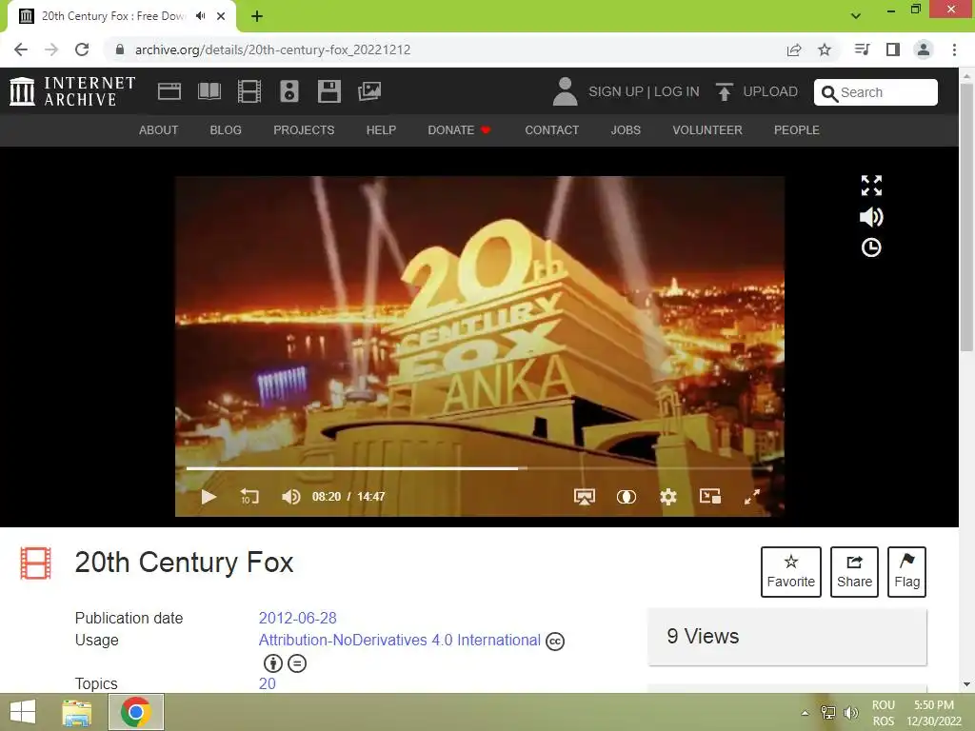Image resolution: width=975 pixels, height=731 pixels.
Task: Open the HELP menu item
Action: (x=381, y=129)
